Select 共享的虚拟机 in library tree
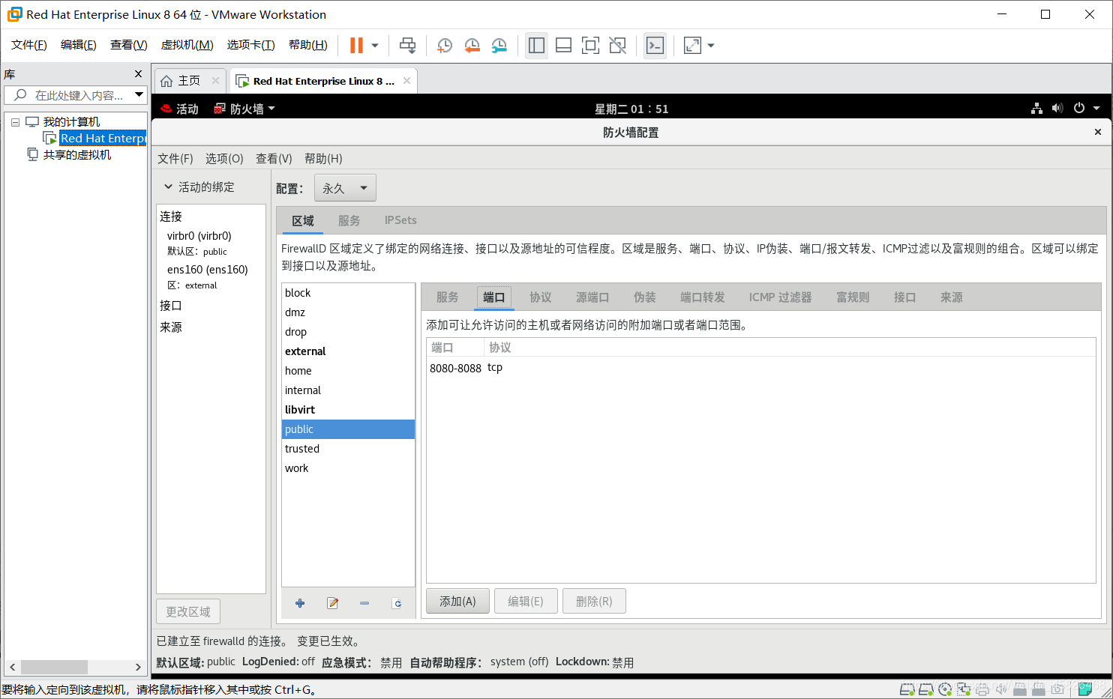Viewport: 1113px width, 699px height. [77, 154]
